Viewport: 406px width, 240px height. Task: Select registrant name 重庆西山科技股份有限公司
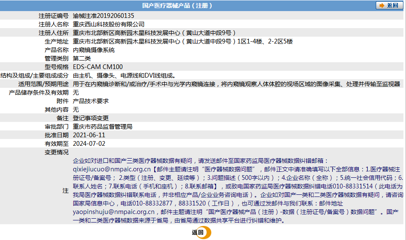[x=109, y=24]
